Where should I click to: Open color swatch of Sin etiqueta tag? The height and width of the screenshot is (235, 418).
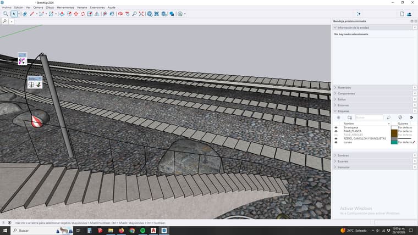(x=394, y=127)
